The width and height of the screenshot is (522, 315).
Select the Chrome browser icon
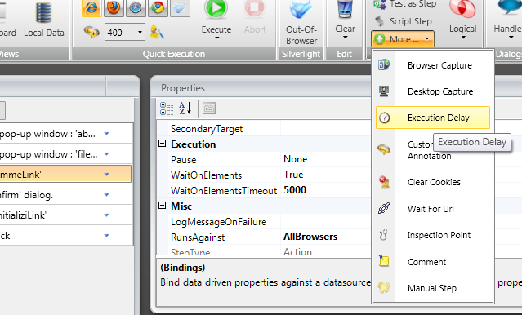pos(158,7)
